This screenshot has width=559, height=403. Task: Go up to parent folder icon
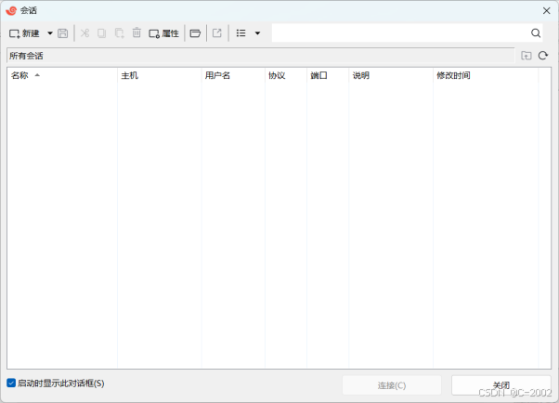click(x=526, y=56)
